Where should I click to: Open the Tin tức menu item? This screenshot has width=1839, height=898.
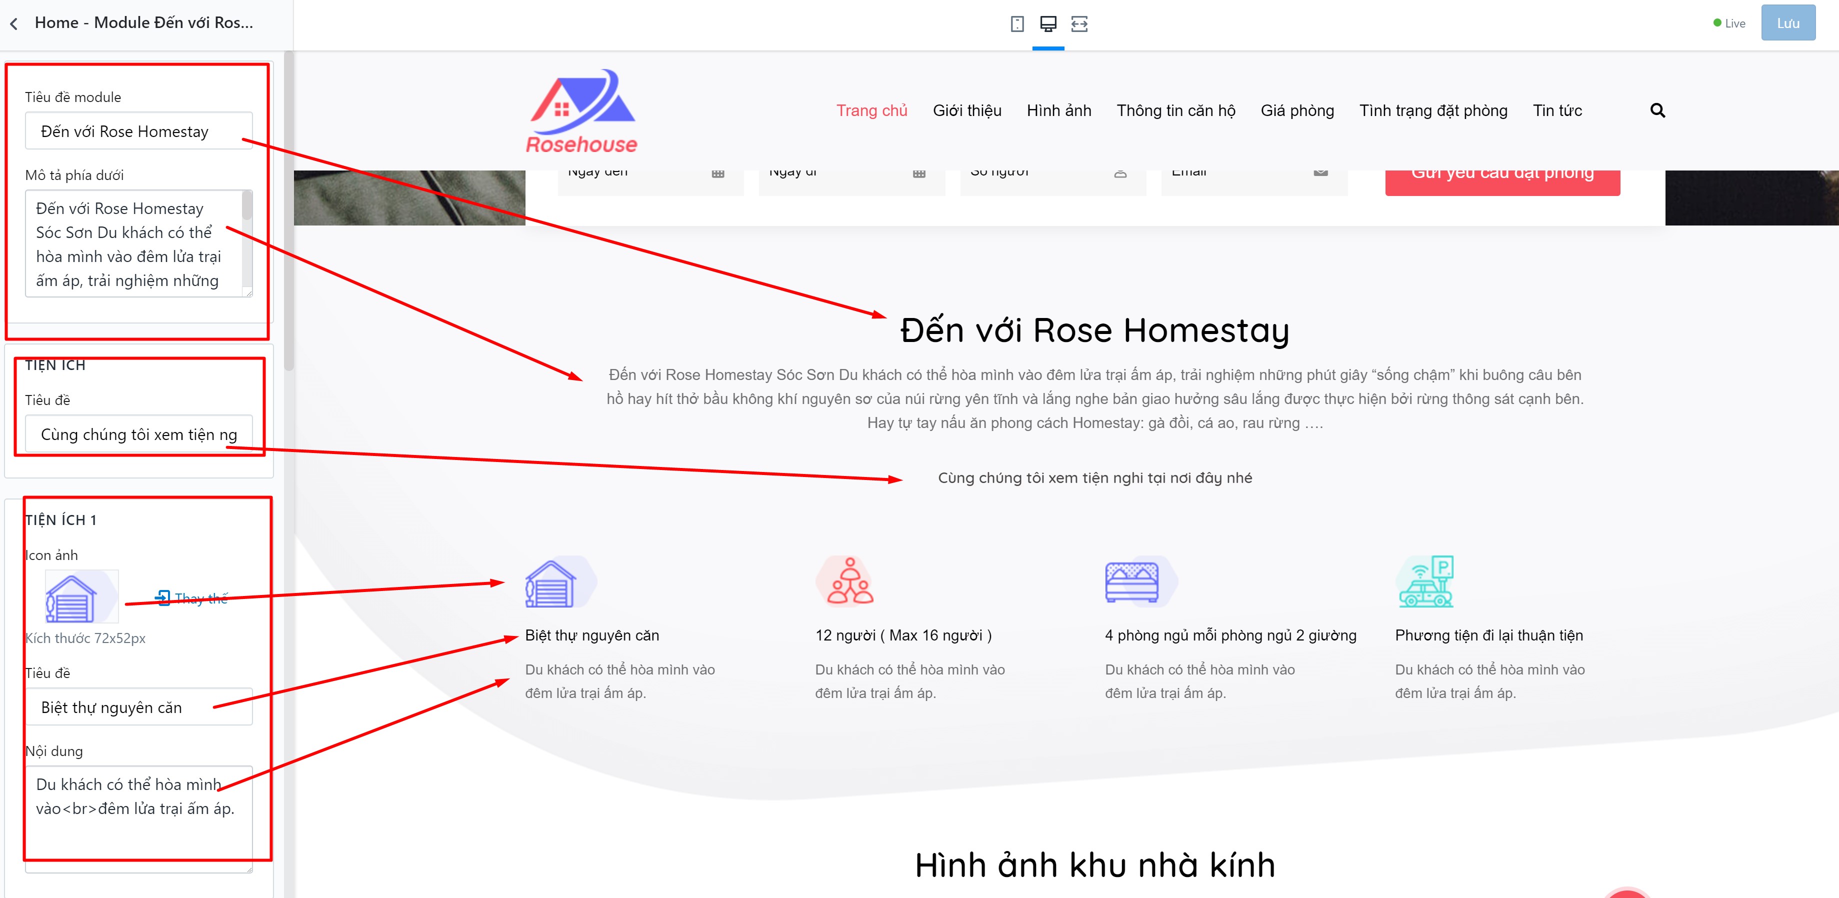pyautogui.click(x=1557, y=110)
